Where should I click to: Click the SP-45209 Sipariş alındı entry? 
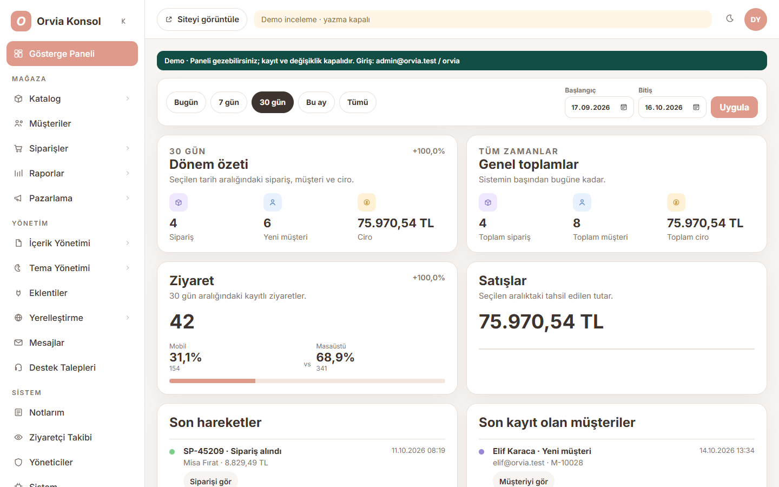point(232,451)
